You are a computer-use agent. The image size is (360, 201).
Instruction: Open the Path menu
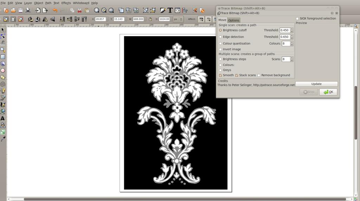pos(48,3)
